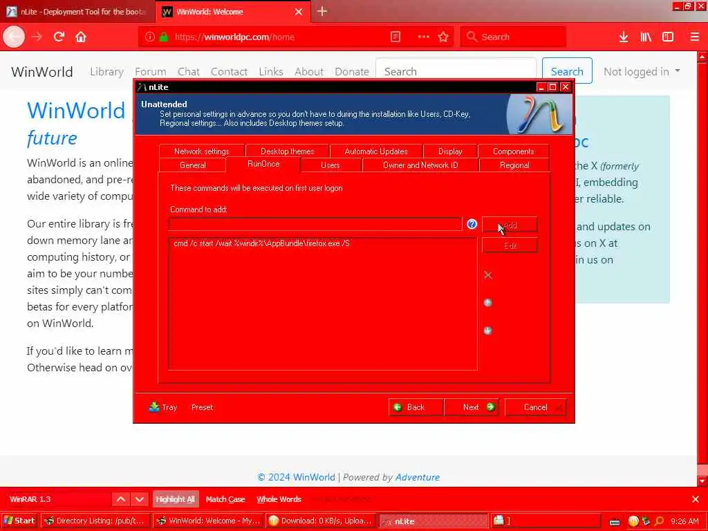Click the green padlock secure connection icon

coord(164,37)
